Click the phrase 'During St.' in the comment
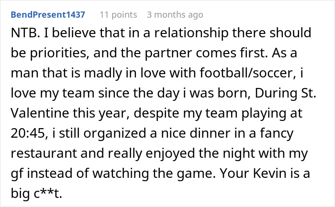The width and height of the screenshot is (335, 207). (x=286, y=94)
